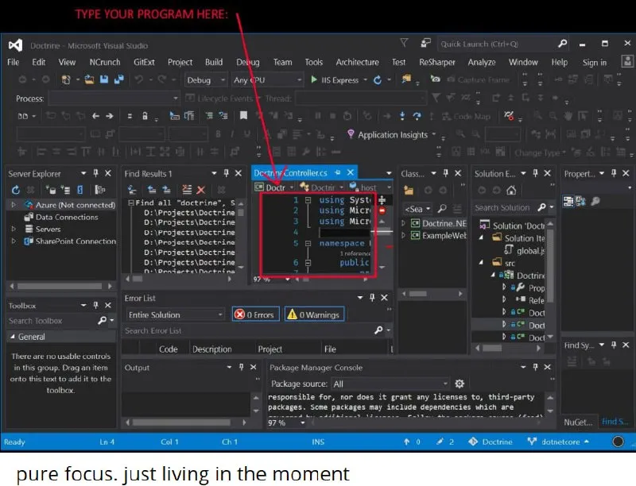Start IIS Express run button
The width and height of the screenshot is (636, 486).
pos(335,79)
